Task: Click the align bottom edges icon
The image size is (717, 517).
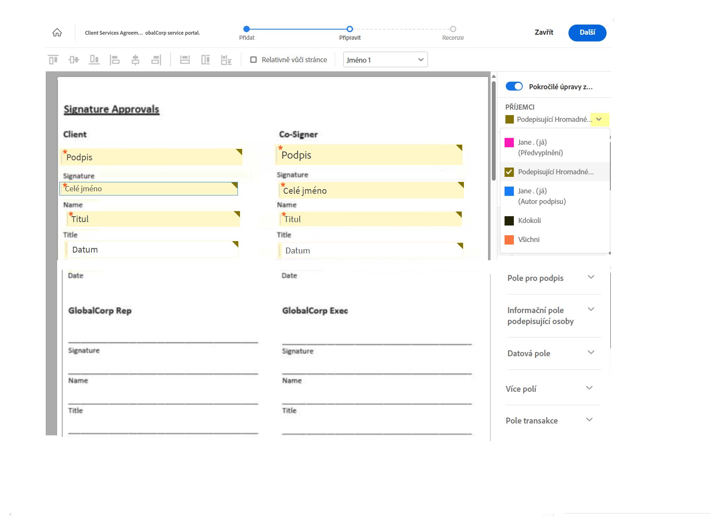Action: tap(94, 60)
